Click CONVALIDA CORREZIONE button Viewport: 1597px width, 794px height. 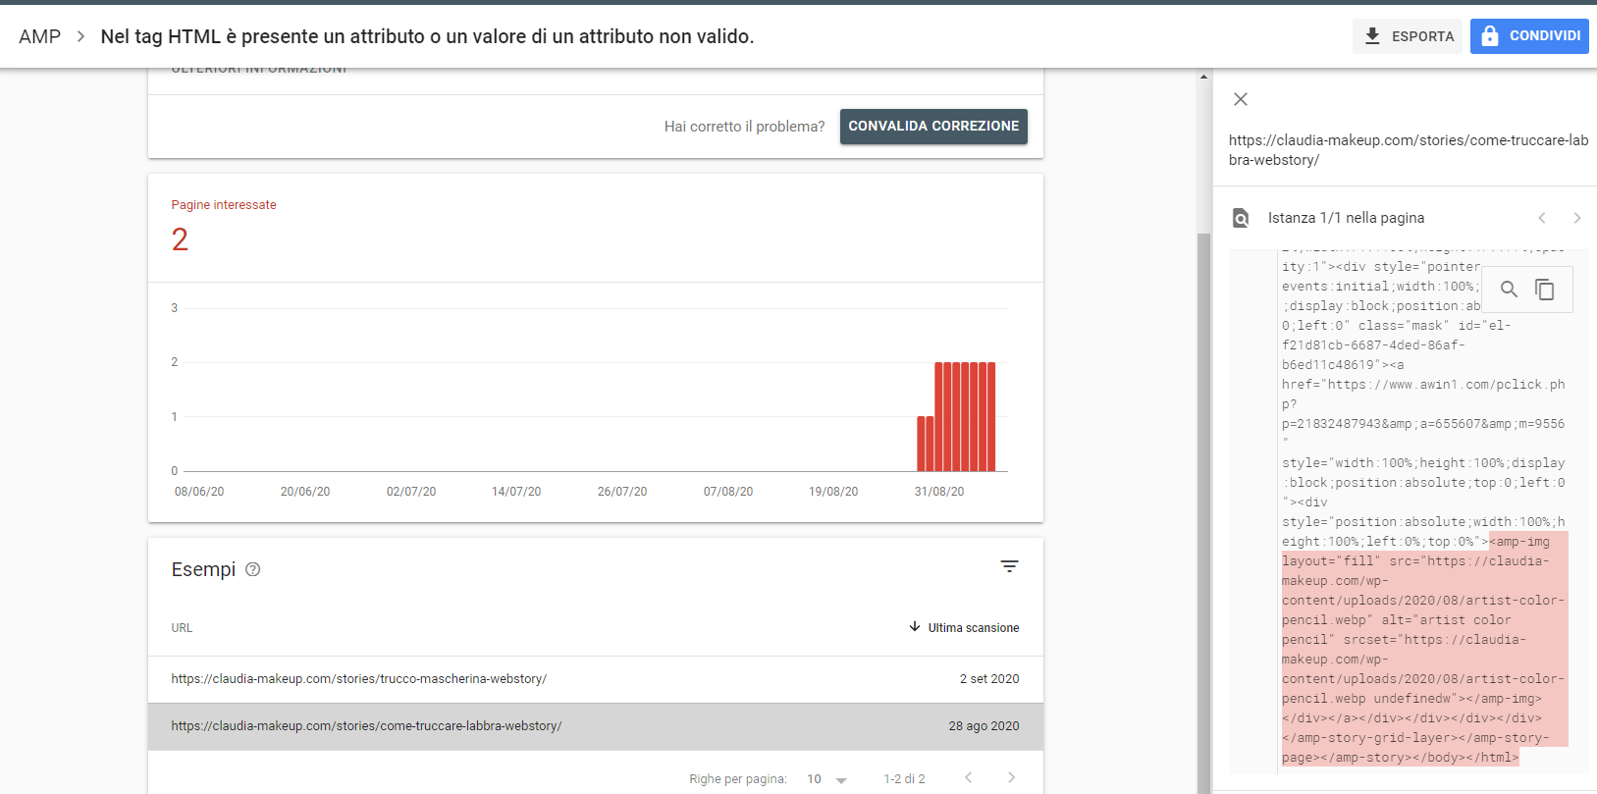click(933, 127)
